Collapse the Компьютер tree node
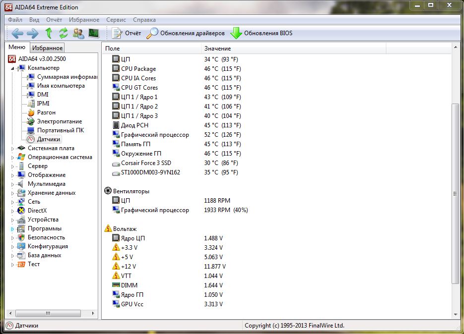Image resolution: width=464 pixels, height=334 pixels. coord(12,68)
